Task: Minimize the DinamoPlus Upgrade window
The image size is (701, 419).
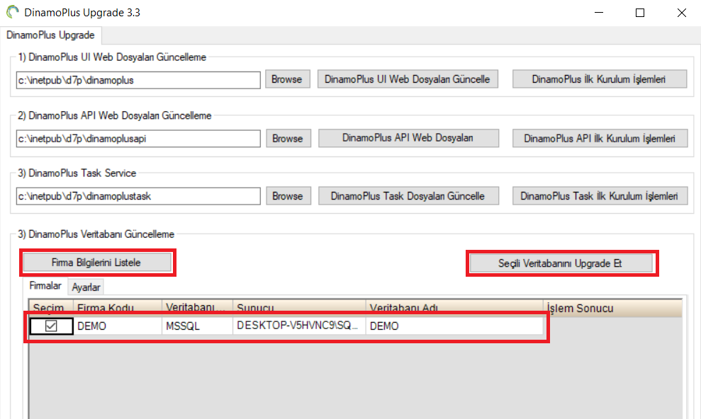Action: 599,13
